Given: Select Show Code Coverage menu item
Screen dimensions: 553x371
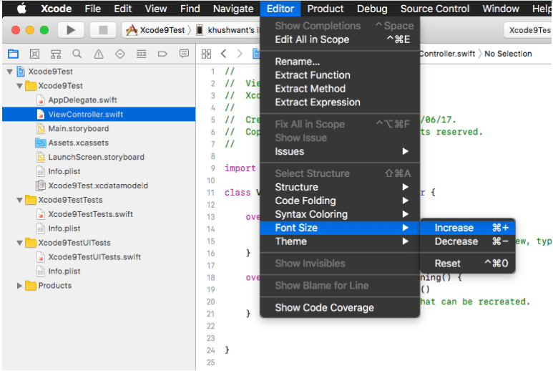Looking at the screenshot, I should 324,307.
